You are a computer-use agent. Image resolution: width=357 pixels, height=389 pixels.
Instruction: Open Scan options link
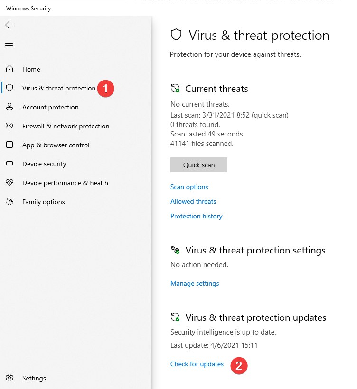pyautogui.click(x=189, y=187)
